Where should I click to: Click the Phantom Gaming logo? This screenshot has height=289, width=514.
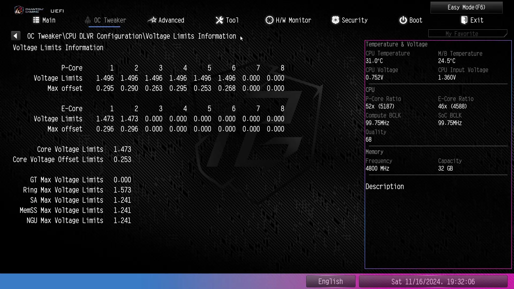29,10
